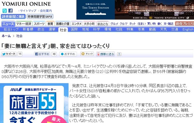Open the Twitter icon under Yomiuri logo
Viewport: 194px width, 123px height.
pyautogui.click(x=5, y=11)
